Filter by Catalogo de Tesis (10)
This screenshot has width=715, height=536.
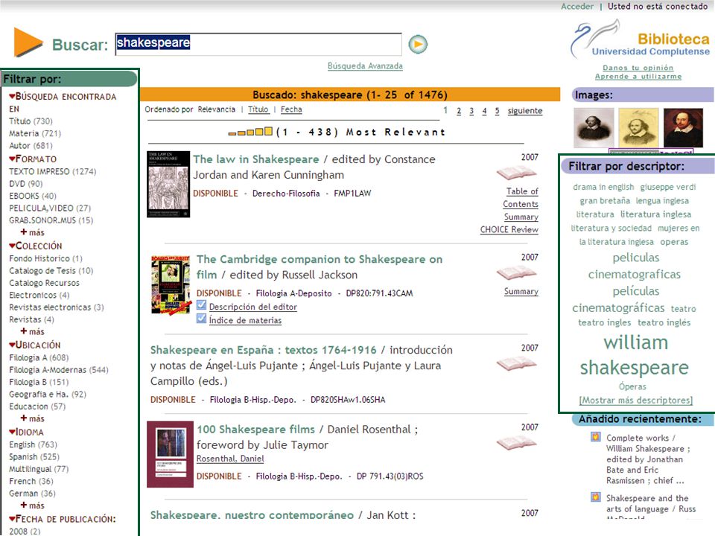(x=51, y=271)
